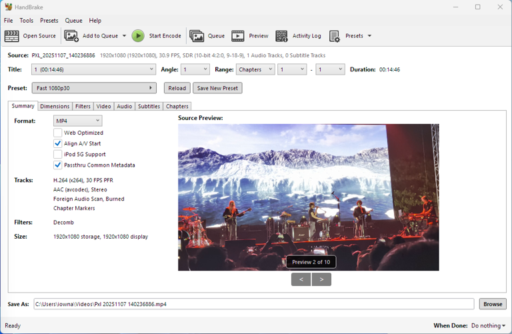Open the Tools menu
This screenshot has height=334, width=512.
tap(27, 21)
